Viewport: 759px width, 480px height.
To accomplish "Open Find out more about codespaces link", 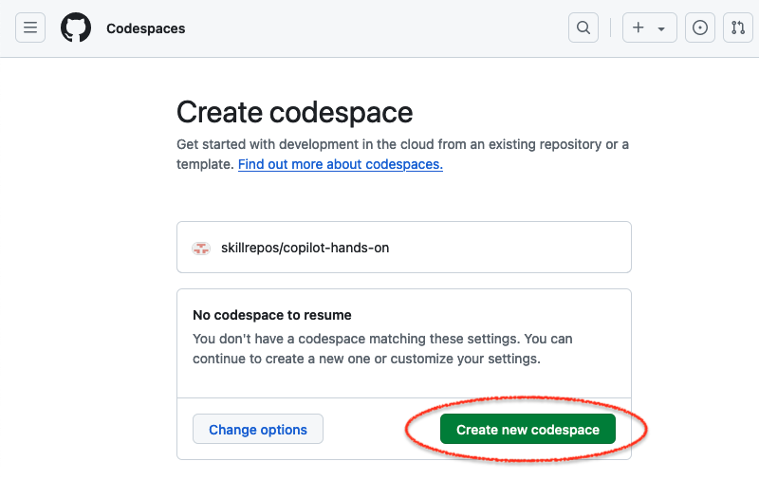I will point(341,164).
